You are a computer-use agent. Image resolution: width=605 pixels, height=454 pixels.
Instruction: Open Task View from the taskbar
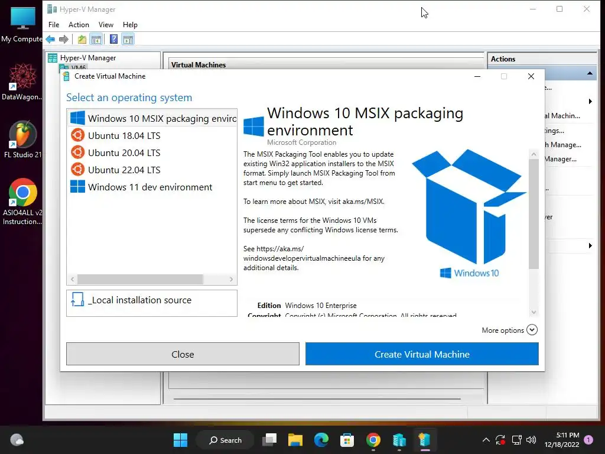(269, 440)
